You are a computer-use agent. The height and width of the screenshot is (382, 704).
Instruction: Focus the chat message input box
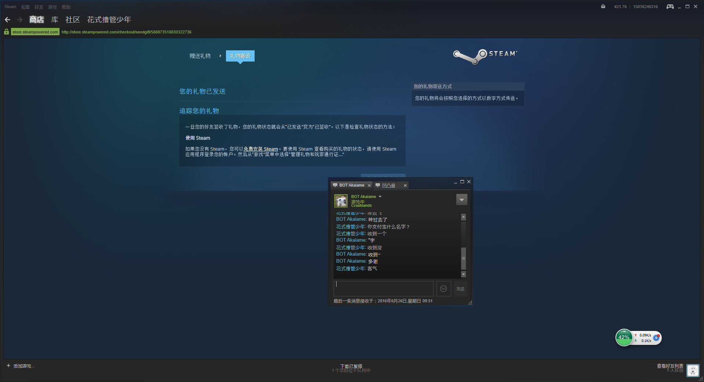384,289
